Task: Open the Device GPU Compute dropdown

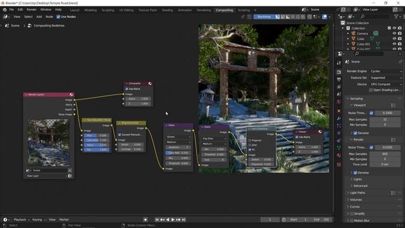Action: 385,84
